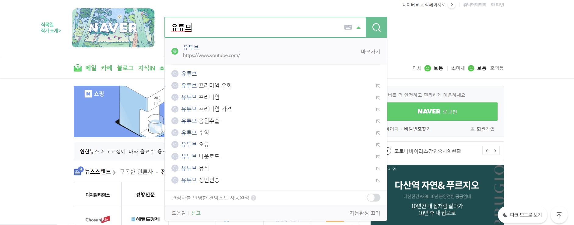
Task: Select suggestion 유튜브 프리미엄
Action: tap(200, 97)
